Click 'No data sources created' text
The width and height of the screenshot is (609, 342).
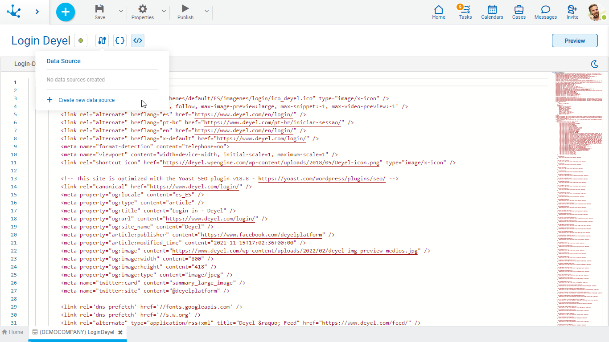(76, 80)
